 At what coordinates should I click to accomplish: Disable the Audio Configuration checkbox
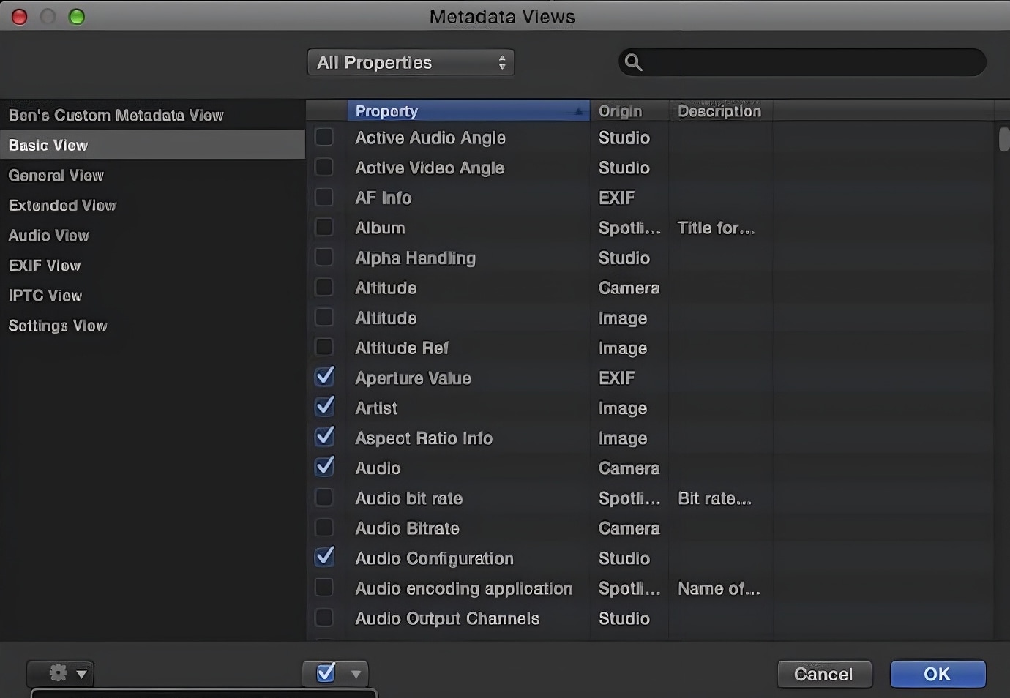coord(324,558)
